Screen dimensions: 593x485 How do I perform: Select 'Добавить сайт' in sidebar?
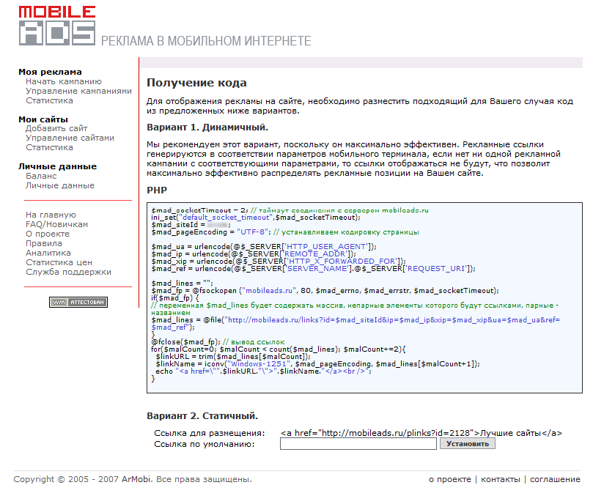coord(56,128)
